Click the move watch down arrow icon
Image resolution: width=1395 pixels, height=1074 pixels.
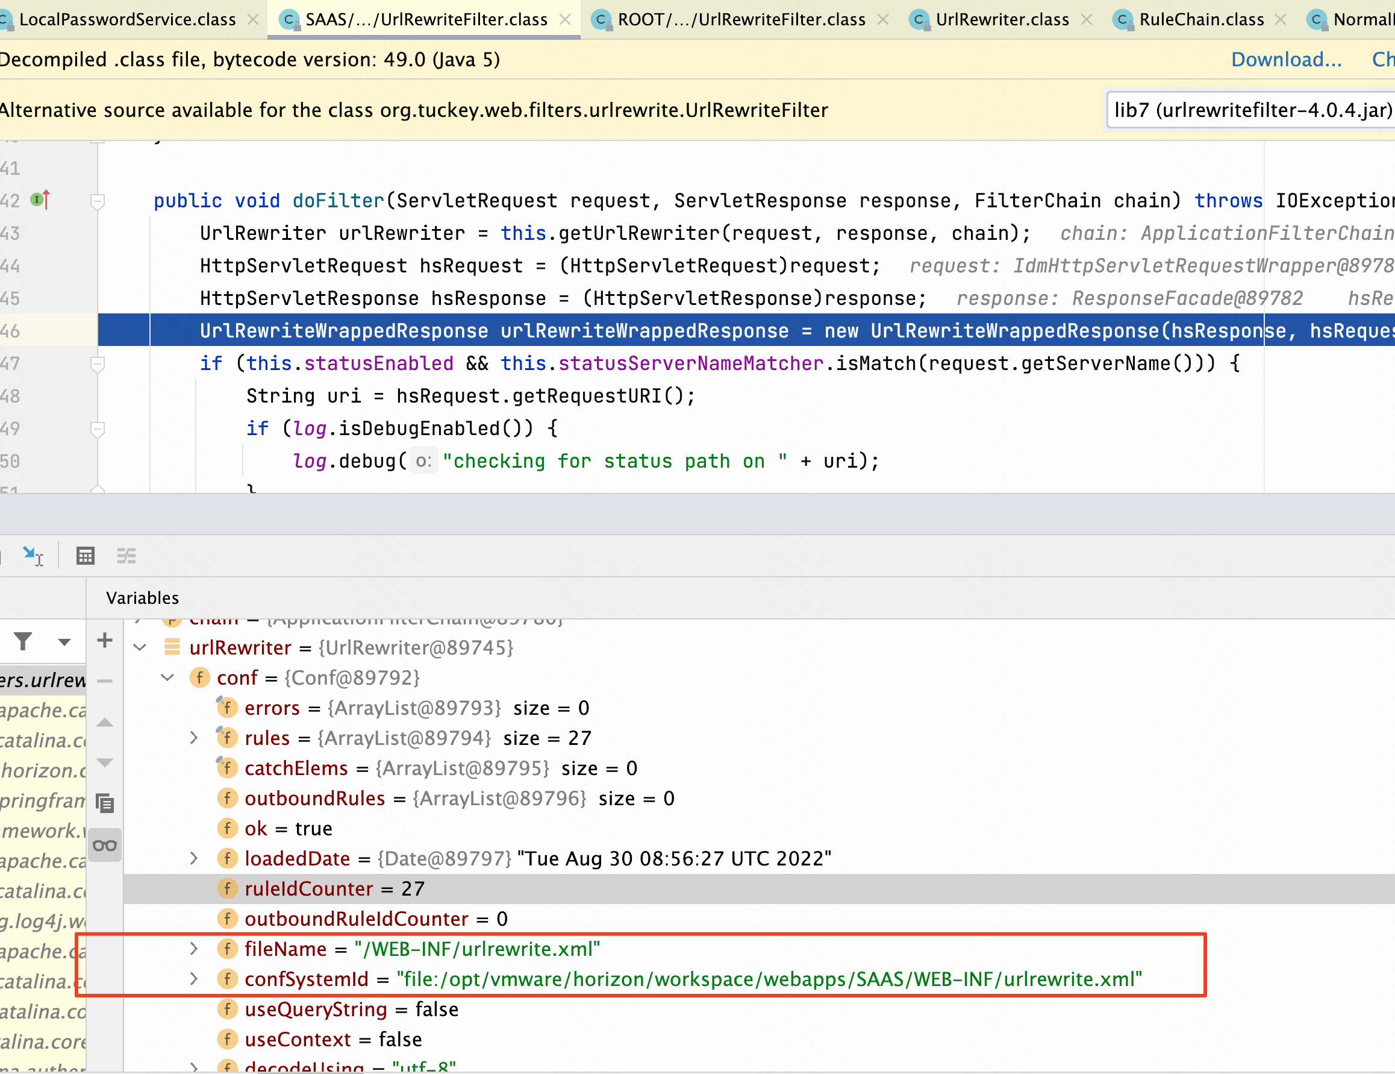click(105, 762)
